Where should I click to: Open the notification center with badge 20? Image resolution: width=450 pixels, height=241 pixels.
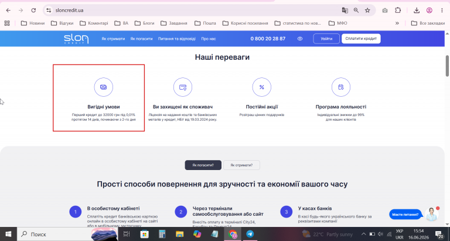(439, 234)
